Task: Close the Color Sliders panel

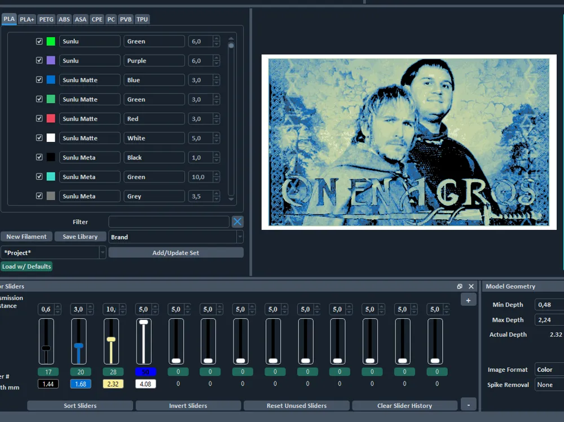Action: pos(471,286)
